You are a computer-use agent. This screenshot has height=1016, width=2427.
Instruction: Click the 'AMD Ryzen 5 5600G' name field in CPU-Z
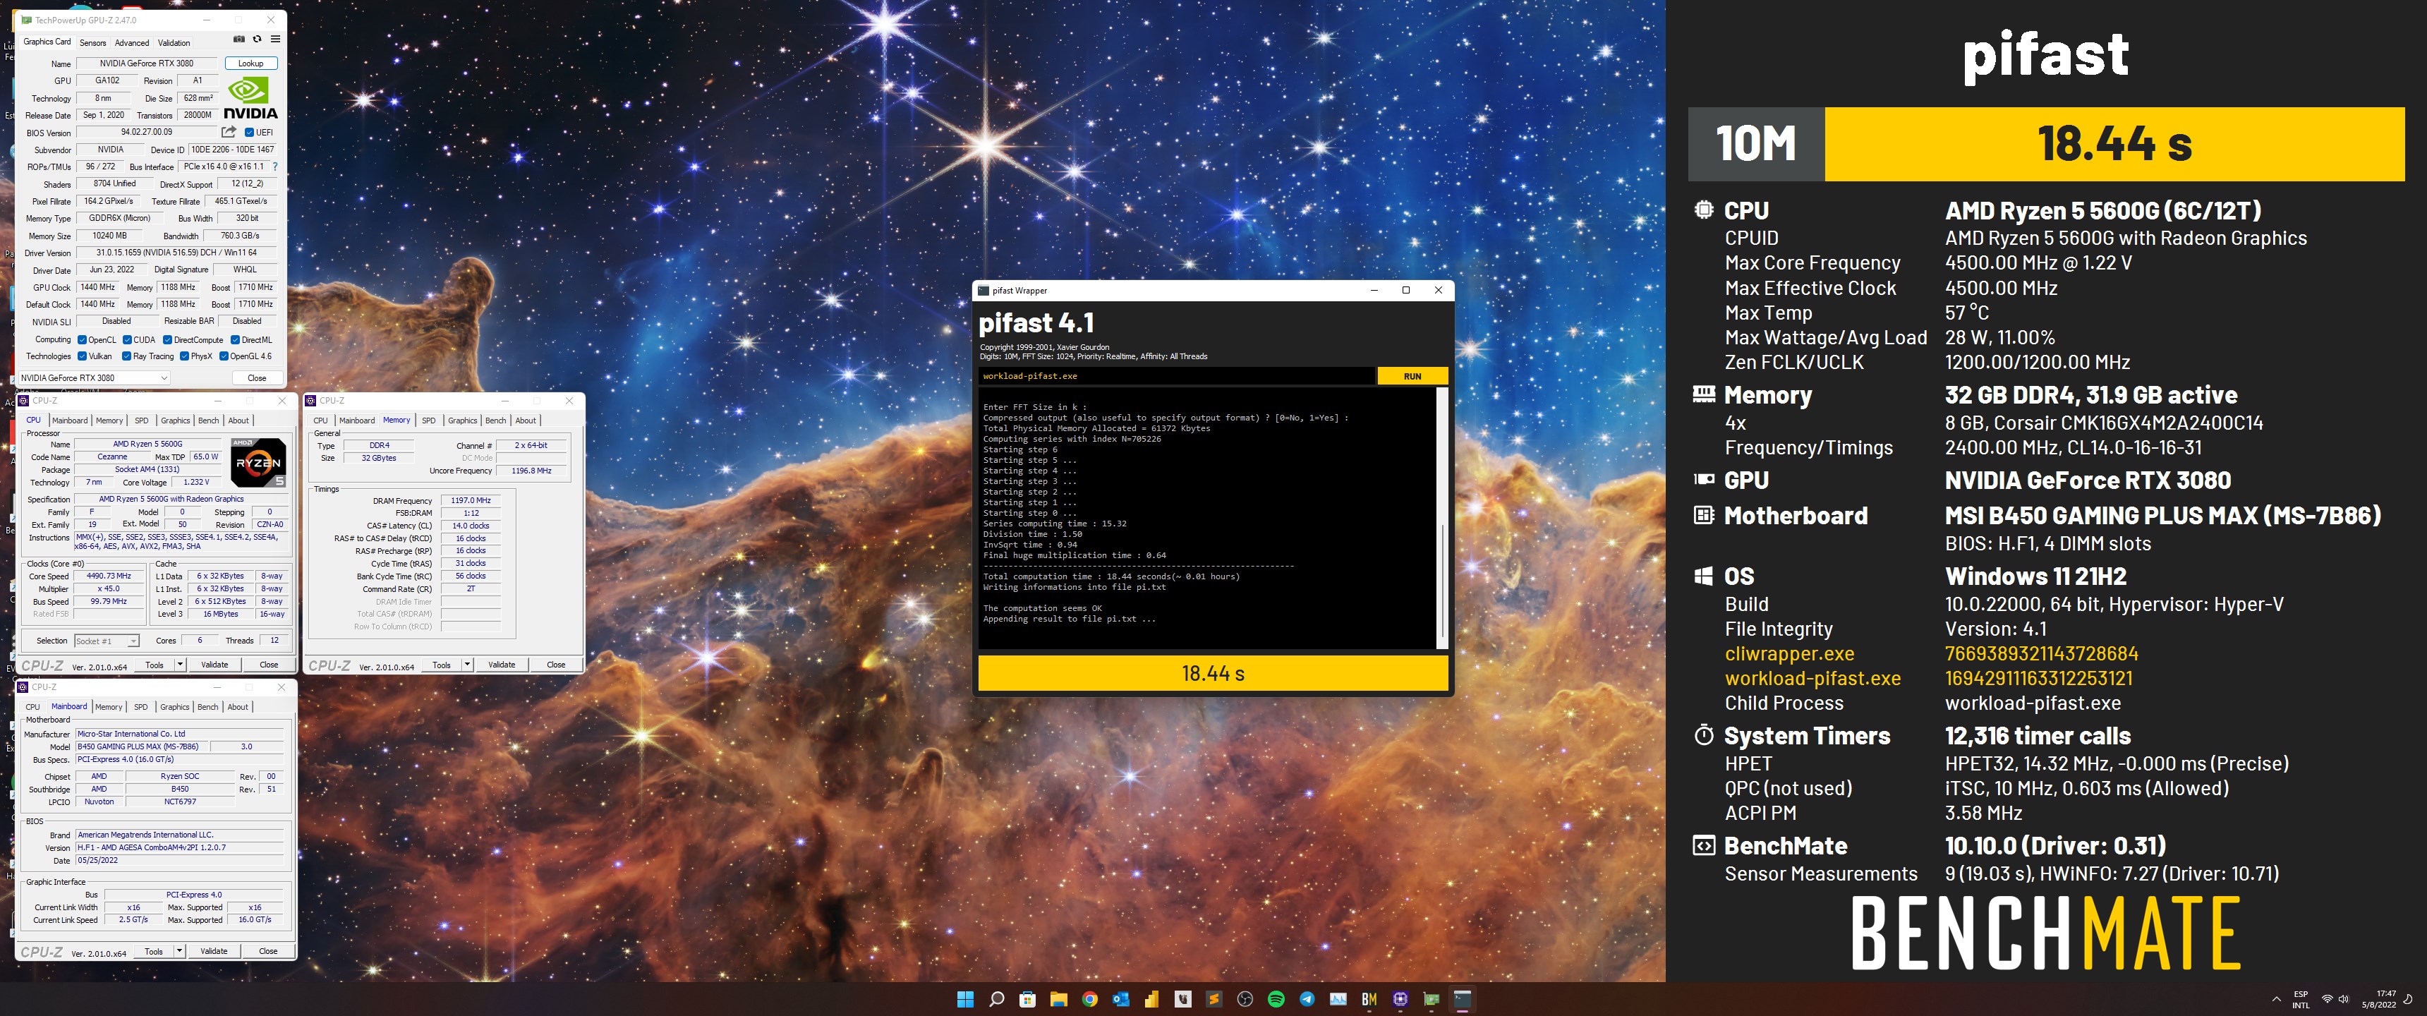(x=148, y=444)
